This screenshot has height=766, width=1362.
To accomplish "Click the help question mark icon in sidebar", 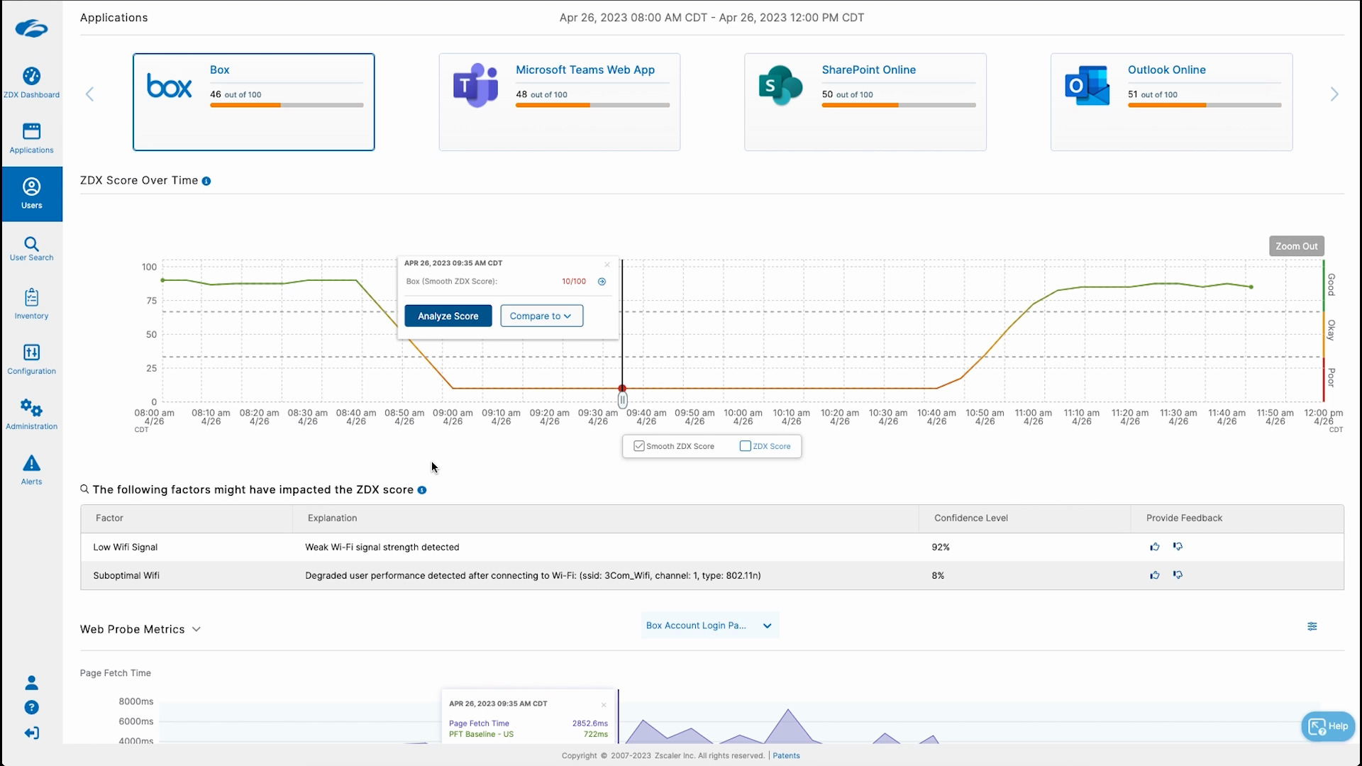I will point(31,708).
